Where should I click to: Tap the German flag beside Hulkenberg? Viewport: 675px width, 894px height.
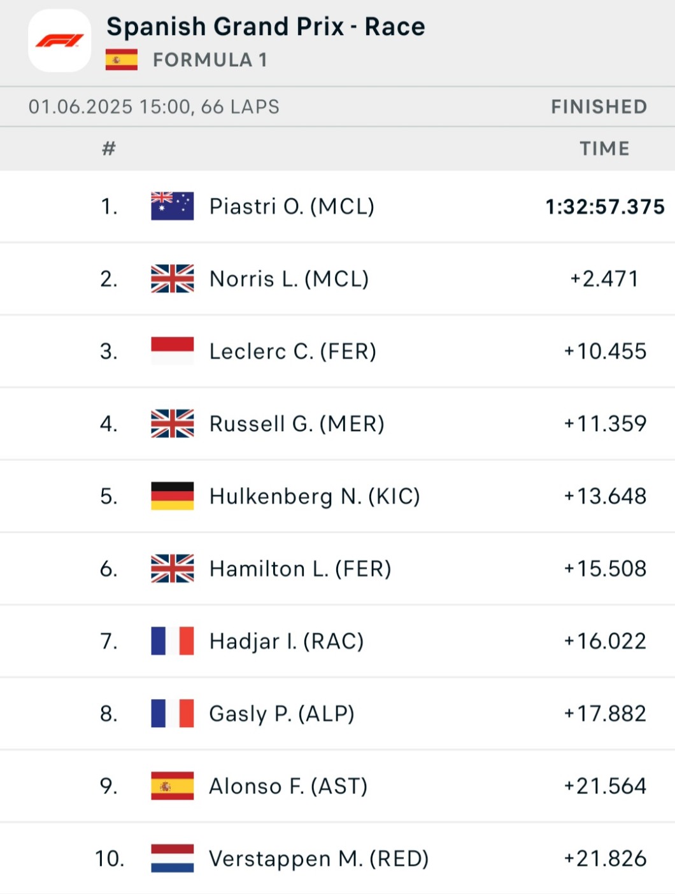click(x=172, y=496)
